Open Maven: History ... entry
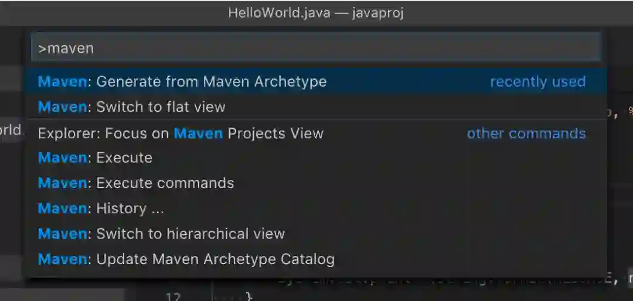 (x=316, y=208)
